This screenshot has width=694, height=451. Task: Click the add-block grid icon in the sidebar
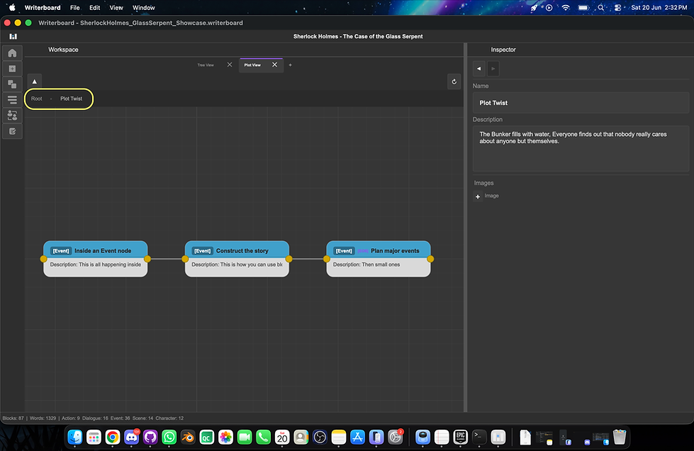click(x=12, y=69)
